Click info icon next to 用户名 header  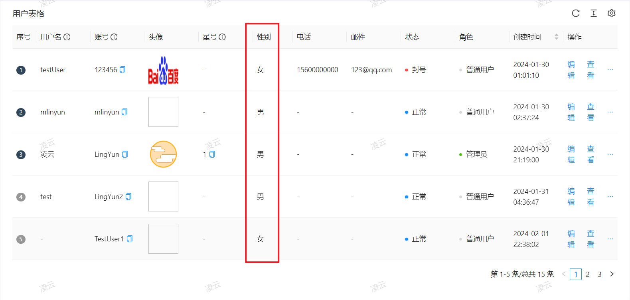click(x=67, y=37)
